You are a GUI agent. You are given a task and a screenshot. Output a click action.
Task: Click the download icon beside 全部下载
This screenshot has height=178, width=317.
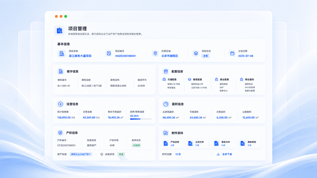pyautogui.click(x=218, y=154)
